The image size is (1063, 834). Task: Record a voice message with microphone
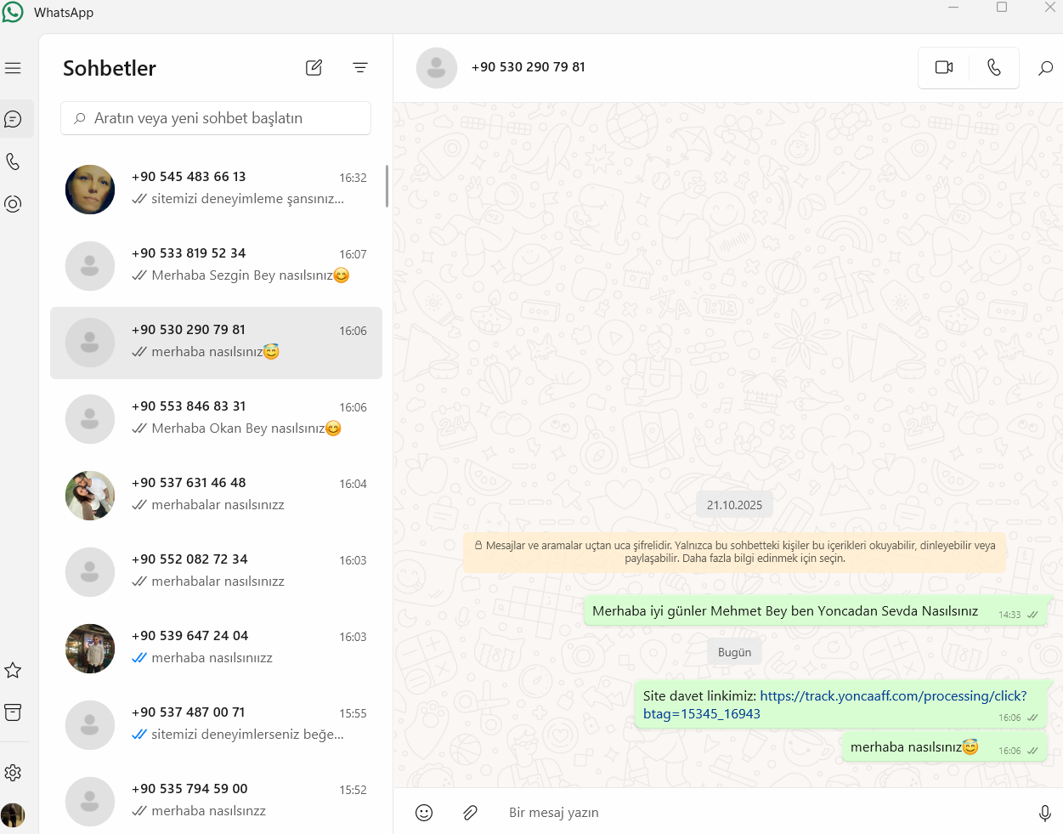[x=1045, y=813]
